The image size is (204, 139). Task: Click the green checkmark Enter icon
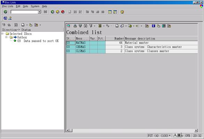coord(6,12)
